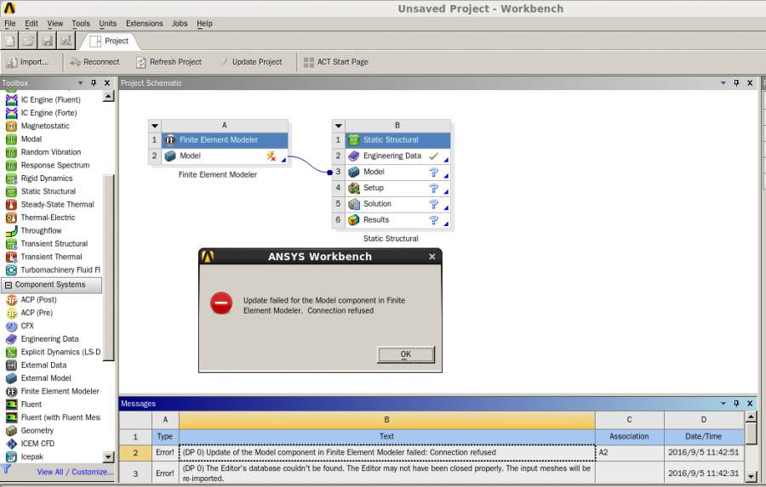Open Toolbox panel options dropdown arrow
Viewport: 766px width, 487px height.
coord(81,83)
